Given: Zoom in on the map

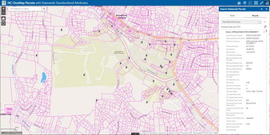Looking at the screenshot, I should (4, 8).
